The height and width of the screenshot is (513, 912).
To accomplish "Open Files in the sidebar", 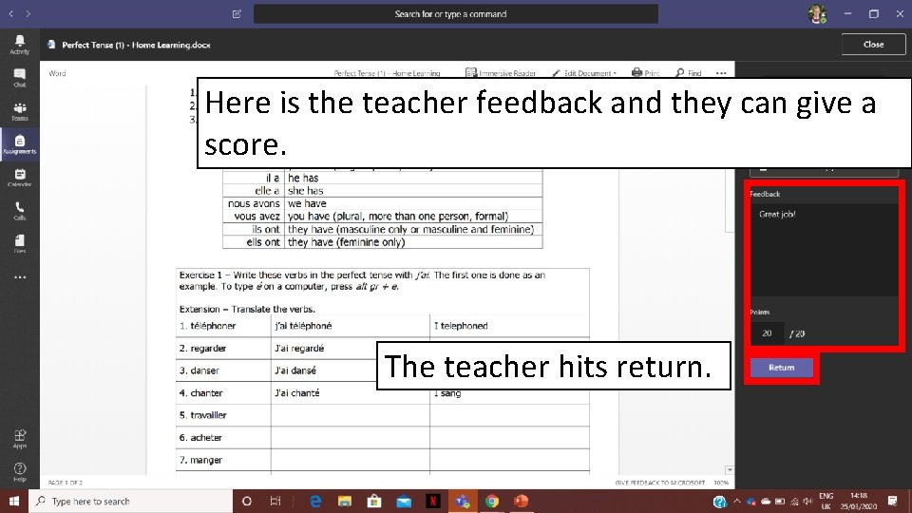I will pos(19,244).
